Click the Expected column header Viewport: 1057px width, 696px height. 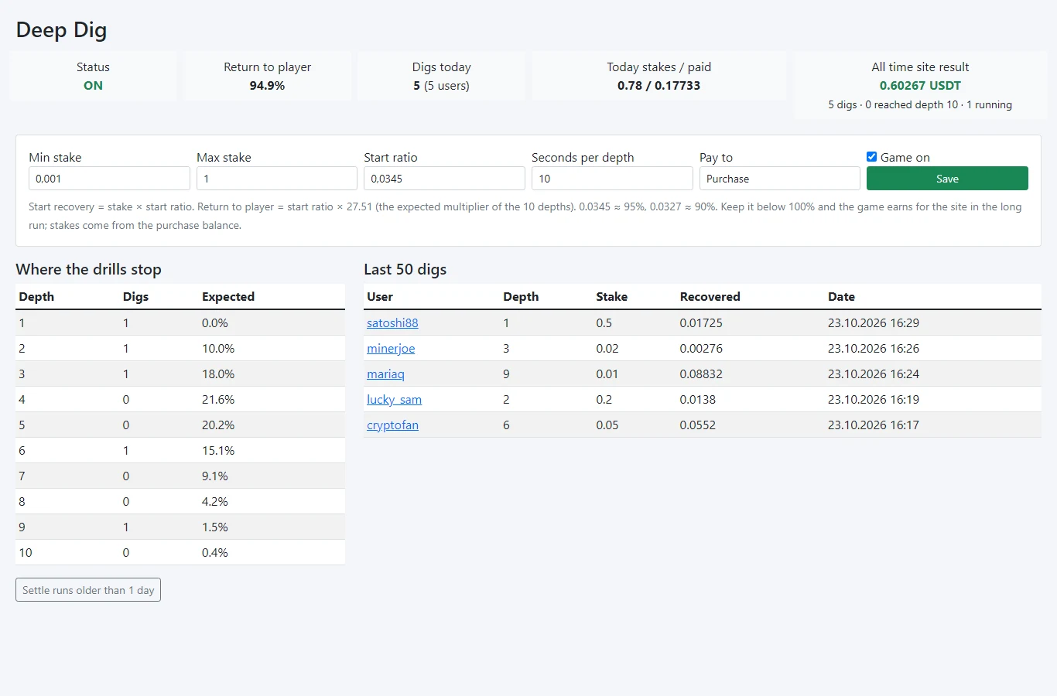[x=228, y=296]
